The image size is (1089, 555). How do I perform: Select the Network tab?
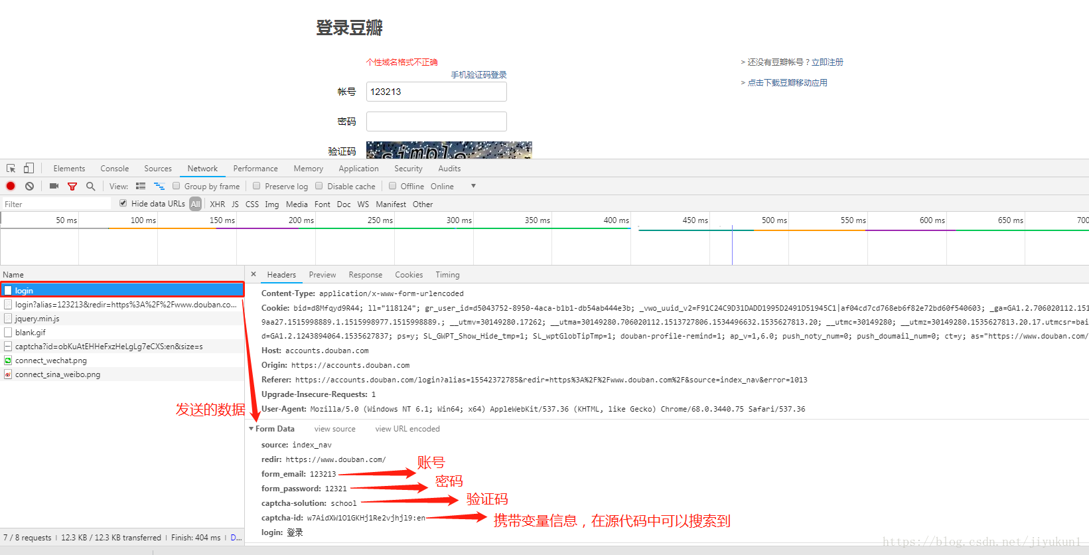pyautogui.click(x=202, y=169)
